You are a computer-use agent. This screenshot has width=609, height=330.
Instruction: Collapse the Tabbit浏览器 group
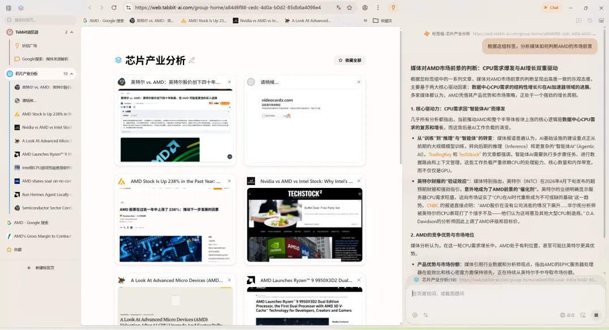coord(71,32)
